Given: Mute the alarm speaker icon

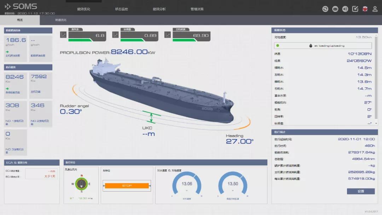Looking at the screenshot, I should 345,9.
